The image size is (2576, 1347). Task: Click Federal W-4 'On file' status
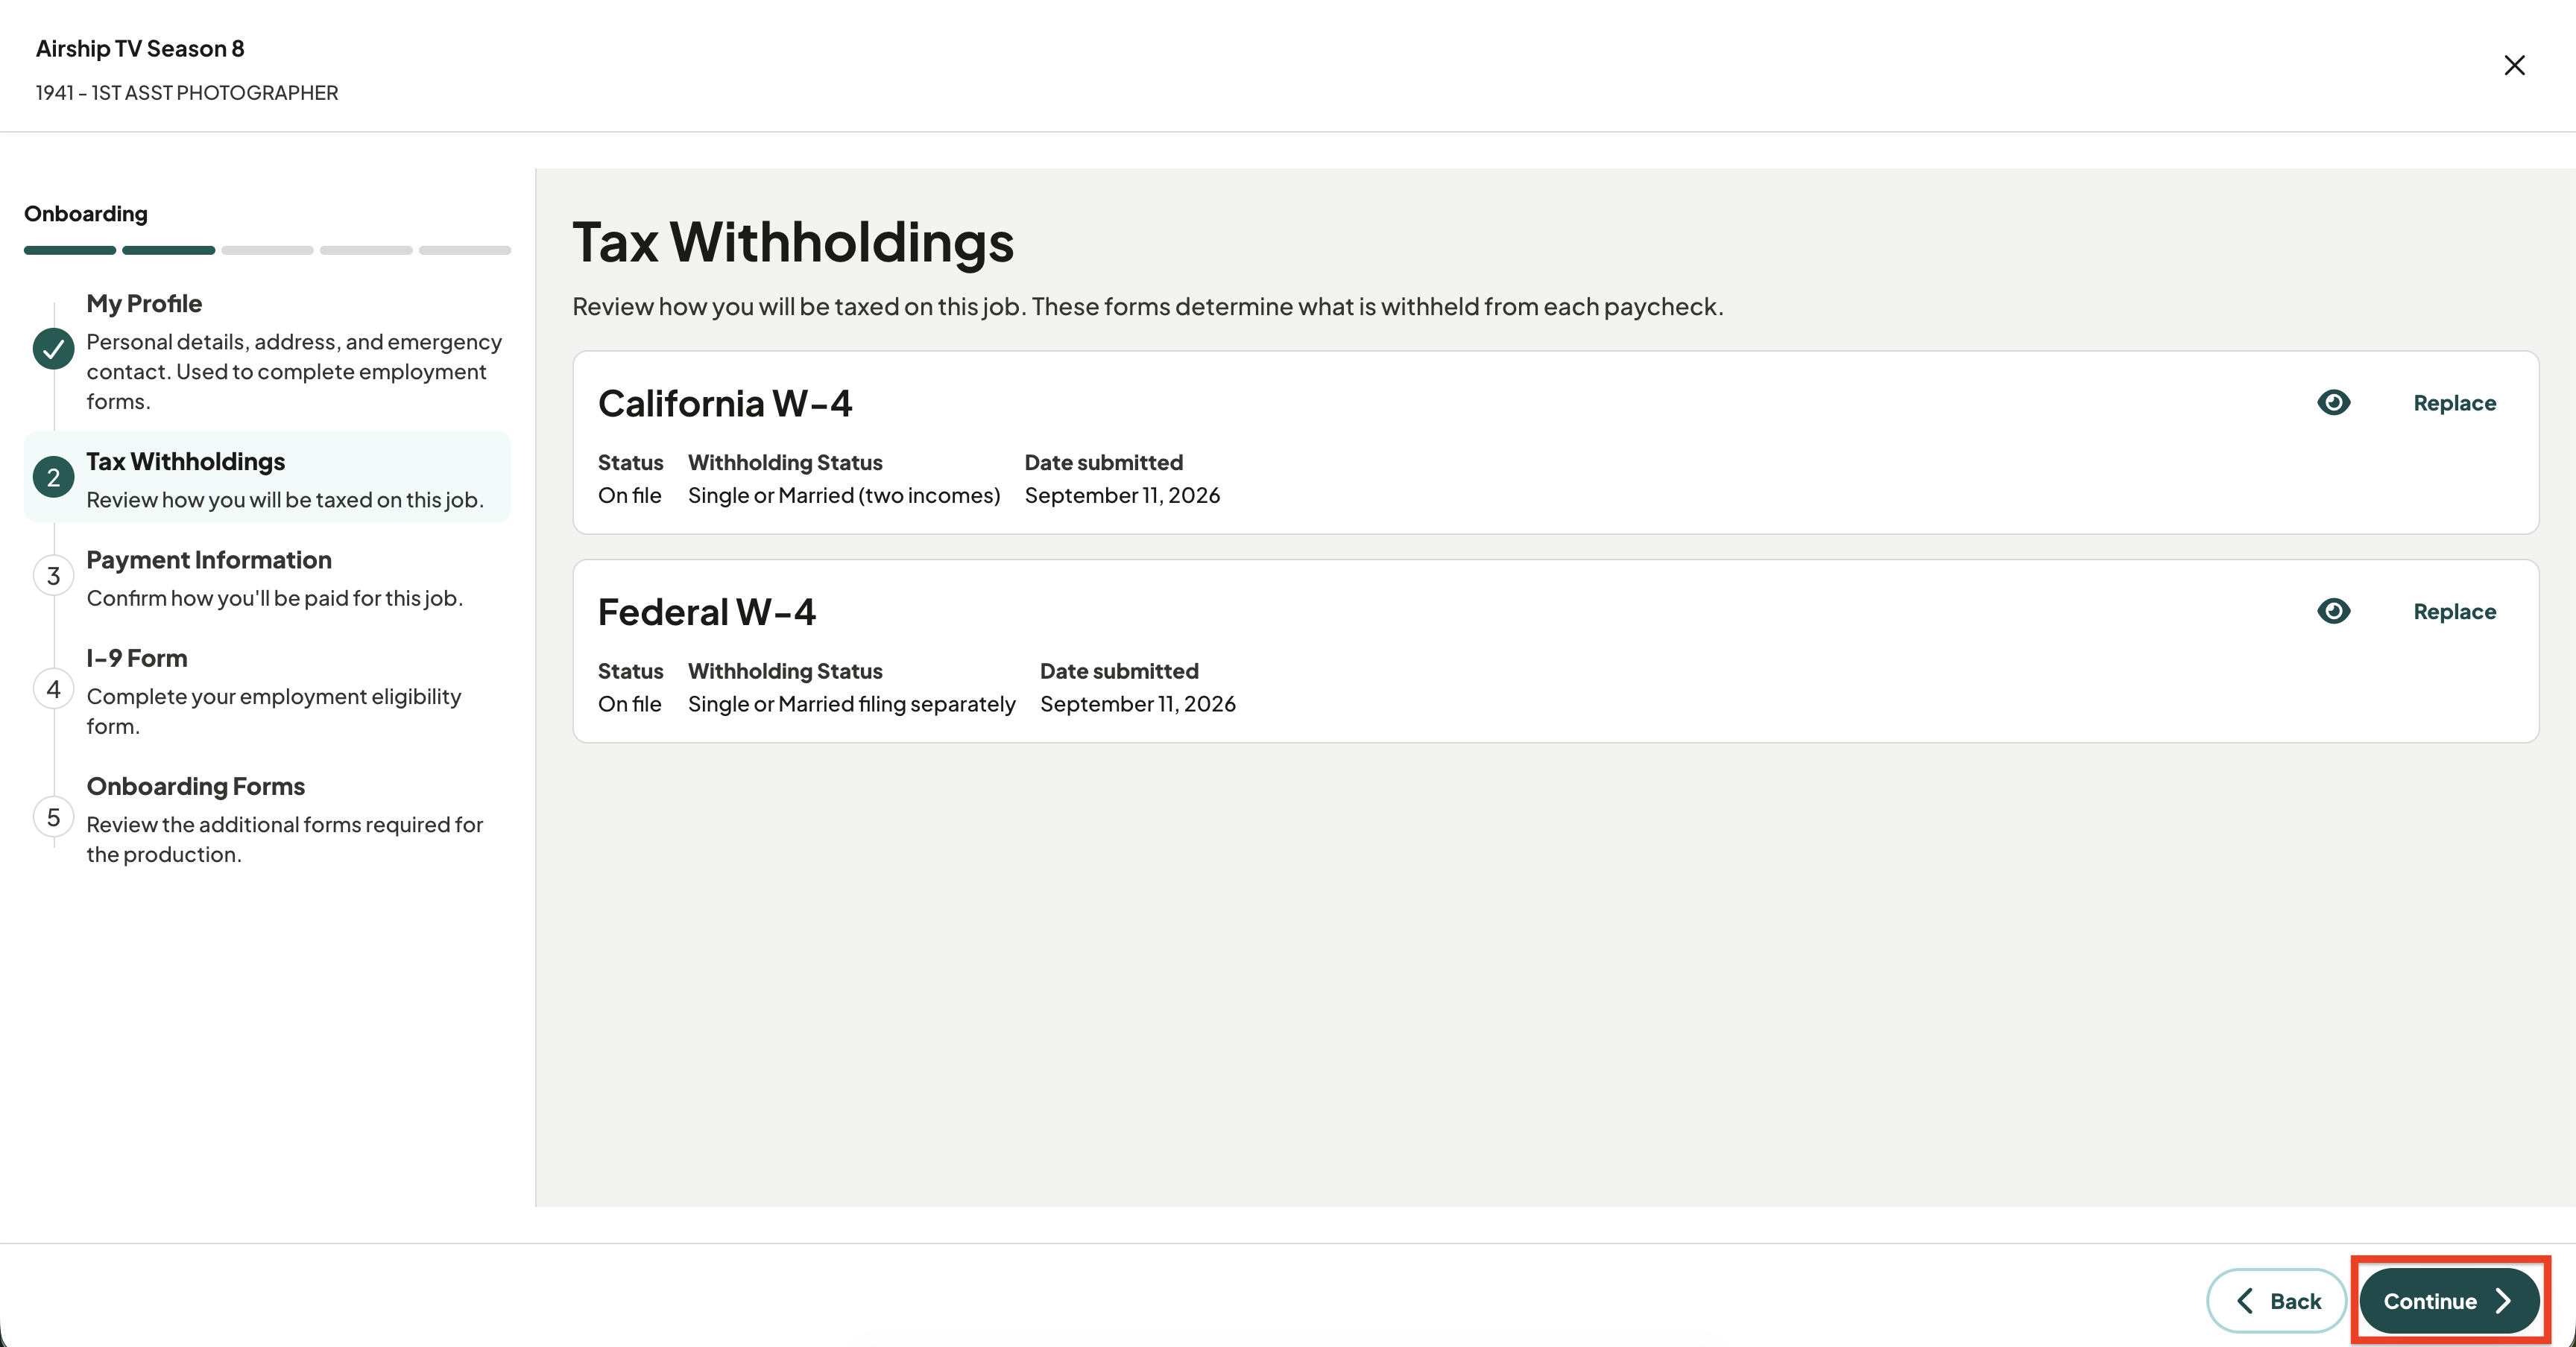630,705
